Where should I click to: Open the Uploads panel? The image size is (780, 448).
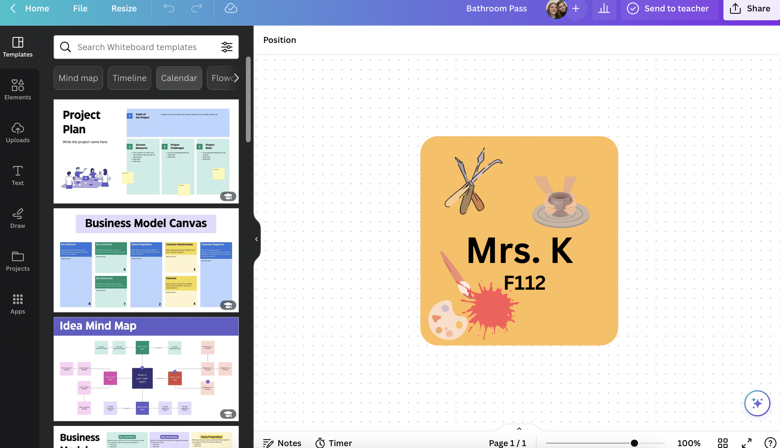click(x=18, y=132)
